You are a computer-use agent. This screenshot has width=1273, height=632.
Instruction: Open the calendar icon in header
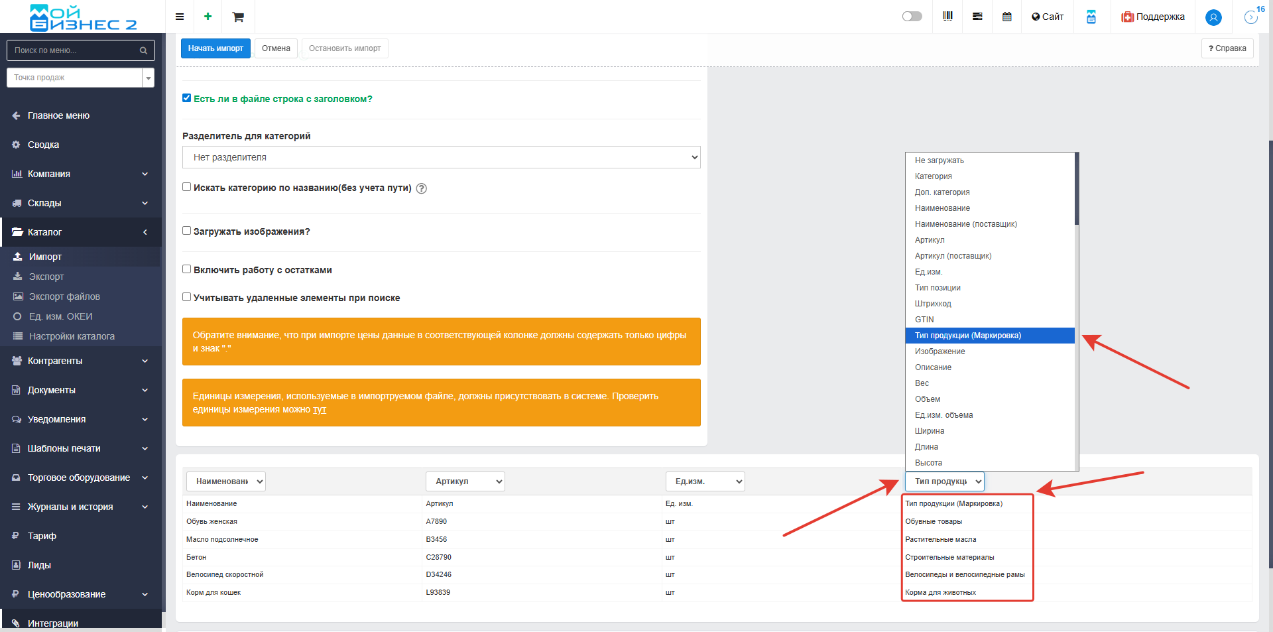point(1006,17)
